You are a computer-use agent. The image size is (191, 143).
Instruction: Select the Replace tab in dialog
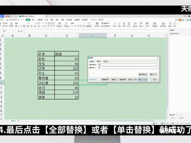99,61
